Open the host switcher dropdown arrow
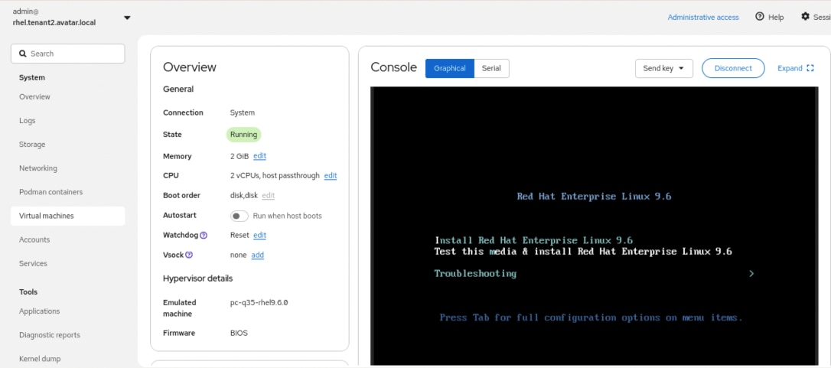Viewport: 831px width, 368px height. pyautogui.click(x=127, y=18)
